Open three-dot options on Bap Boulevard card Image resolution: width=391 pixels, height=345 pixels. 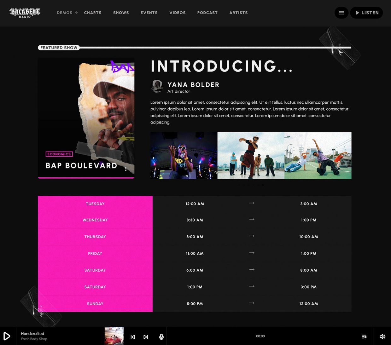click(126, 169)
